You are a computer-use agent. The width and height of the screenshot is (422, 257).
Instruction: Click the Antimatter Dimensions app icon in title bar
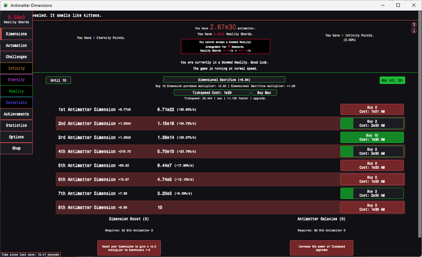coord(6,5)
